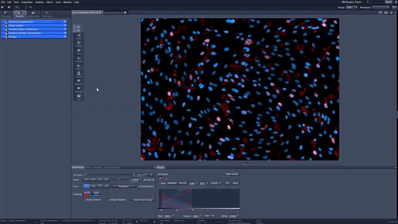Image resolution: width=398 pixels, height=224 pixels.
Task: Open the 2.5D view
Action: coord(79,51)
